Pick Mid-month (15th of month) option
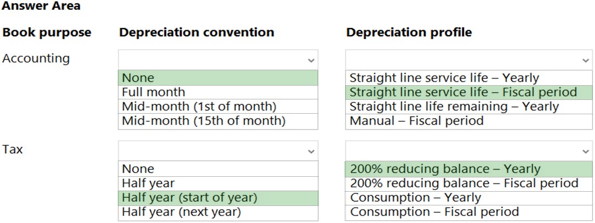This screenshot has height=223, width=595. tap(218, 121)
